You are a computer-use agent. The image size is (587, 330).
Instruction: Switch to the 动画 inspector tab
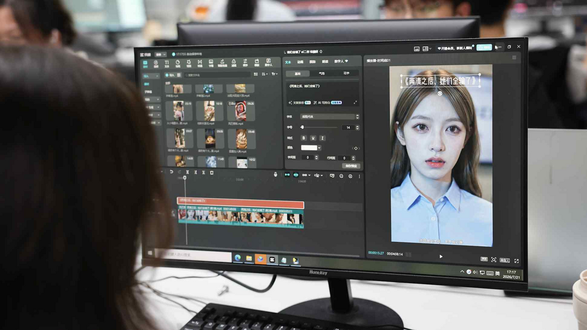tap(300, 62)
